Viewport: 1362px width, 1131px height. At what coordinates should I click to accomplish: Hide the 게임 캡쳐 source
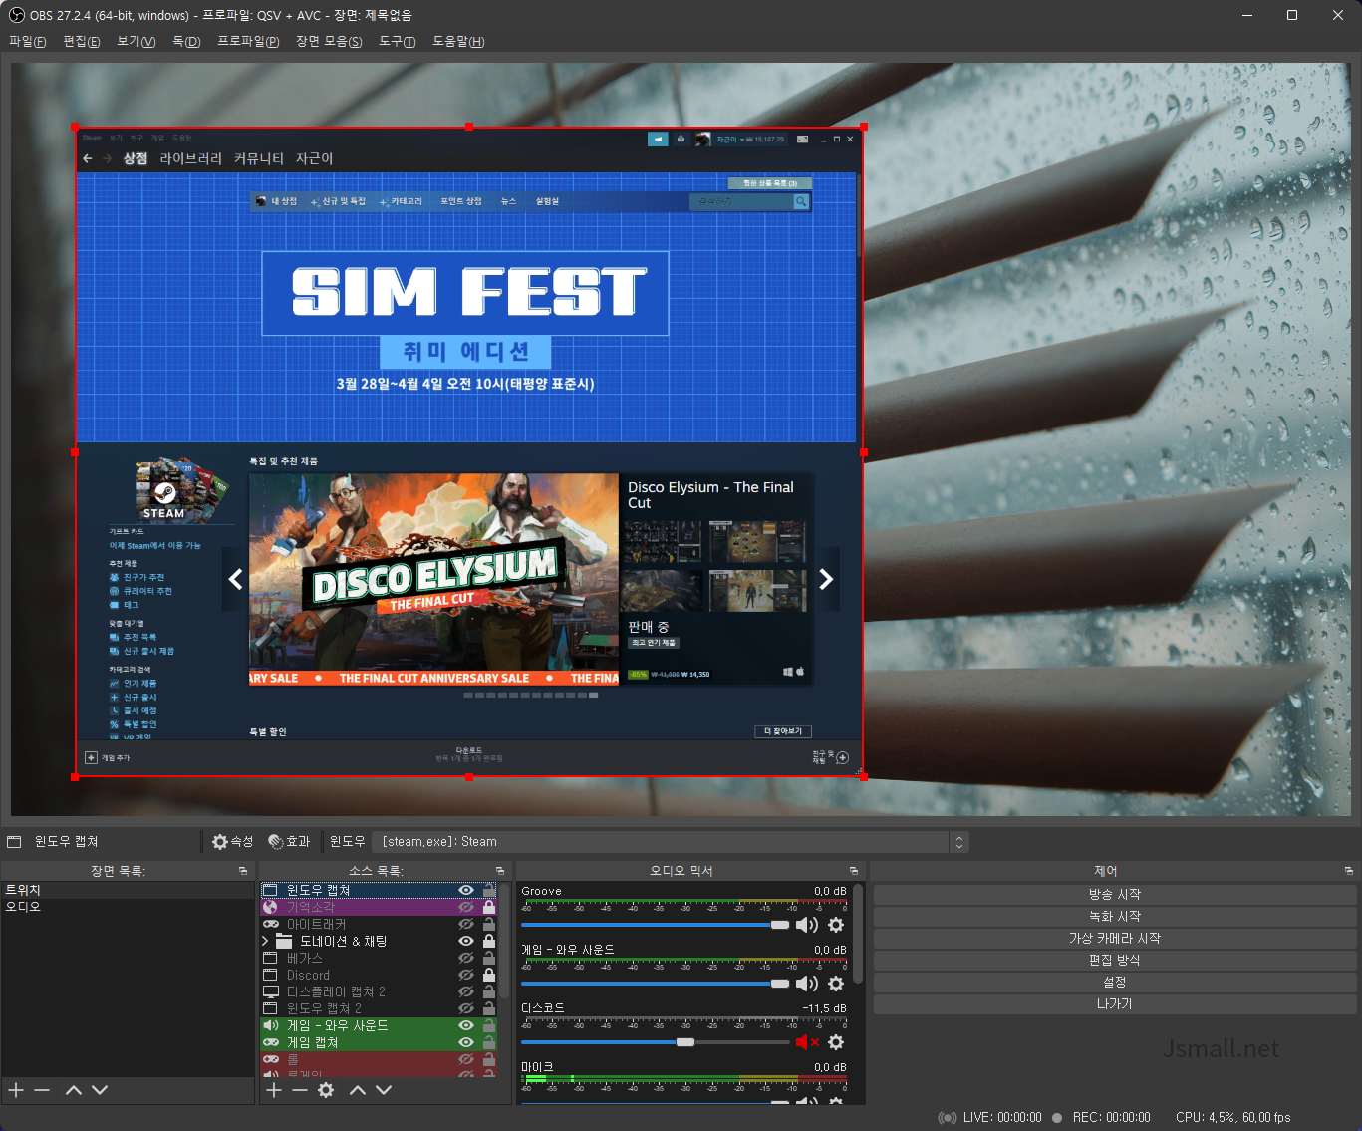(x=465, y=1042)
